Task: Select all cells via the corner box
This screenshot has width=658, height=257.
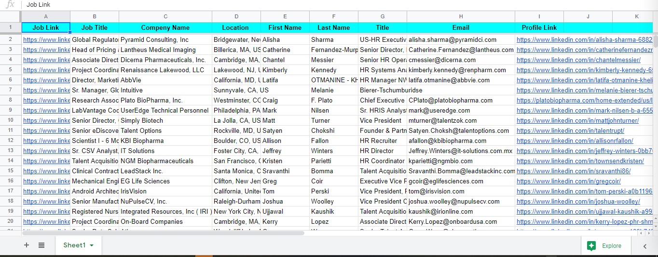Action: click(11, 16)
